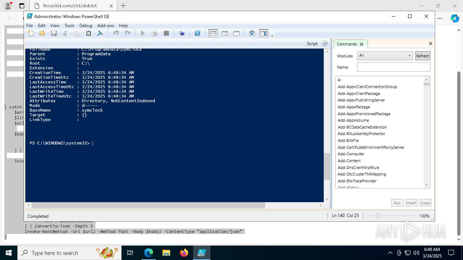Select Add-CertificateEnrollmentPolicyServer command

point(371,147)
